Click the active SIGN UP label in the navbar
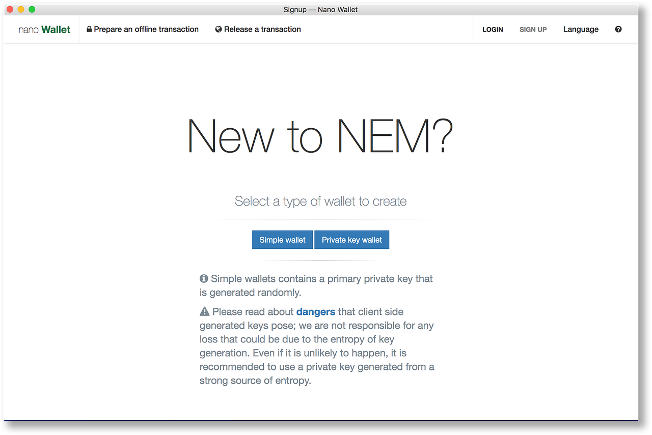This screenshot has width=652, height=435. (x=533, y=29)
